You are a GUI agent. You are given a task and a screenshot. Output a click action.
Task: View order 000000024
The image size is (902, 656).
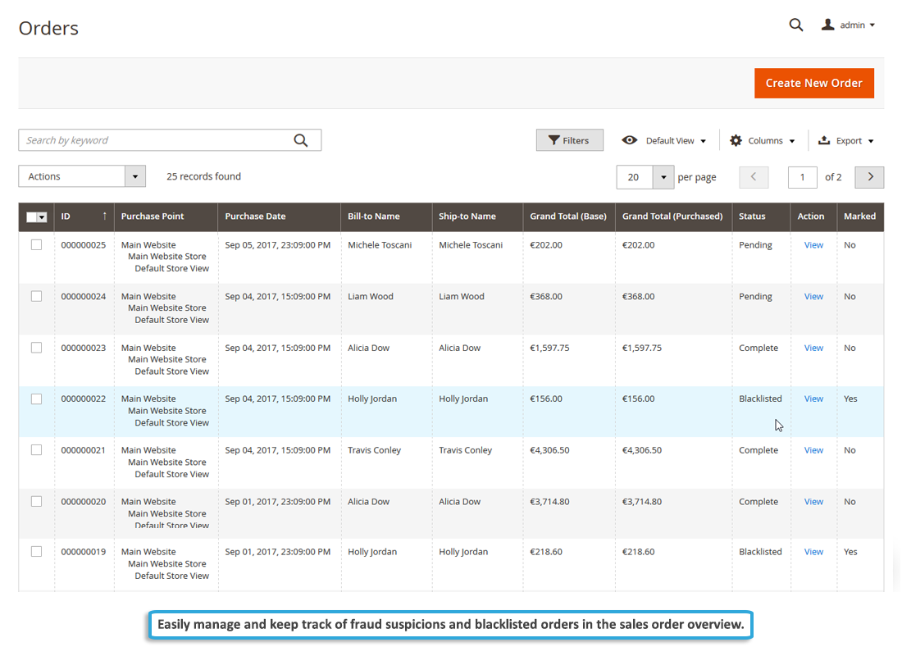[x=813, y=296]
